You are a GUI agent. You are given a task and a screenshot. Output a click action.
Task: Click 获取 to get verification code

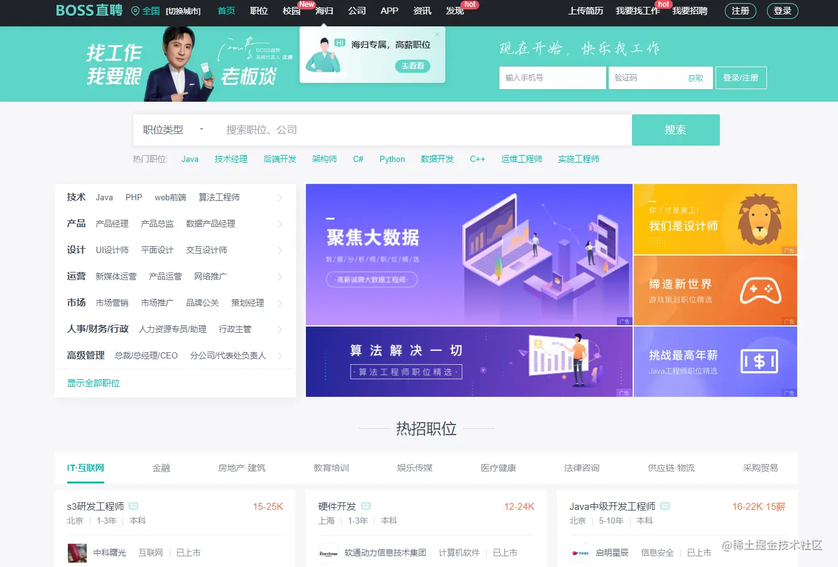coord(695,78)
